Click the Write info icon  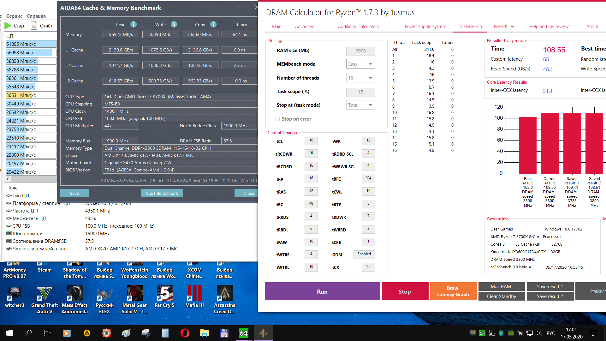(174, 24)
